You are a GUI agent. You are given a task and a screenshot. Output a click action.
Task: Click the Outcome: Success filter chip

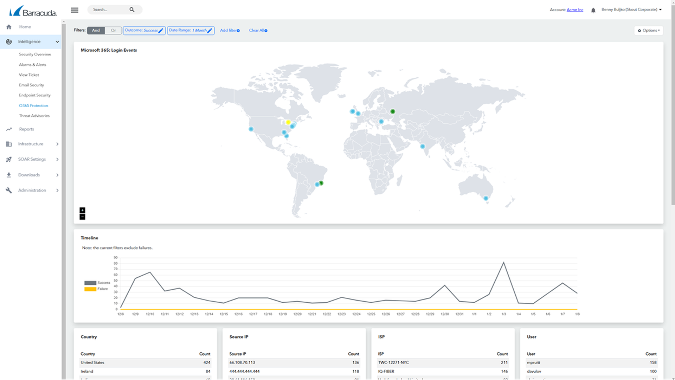click(144, 31)
